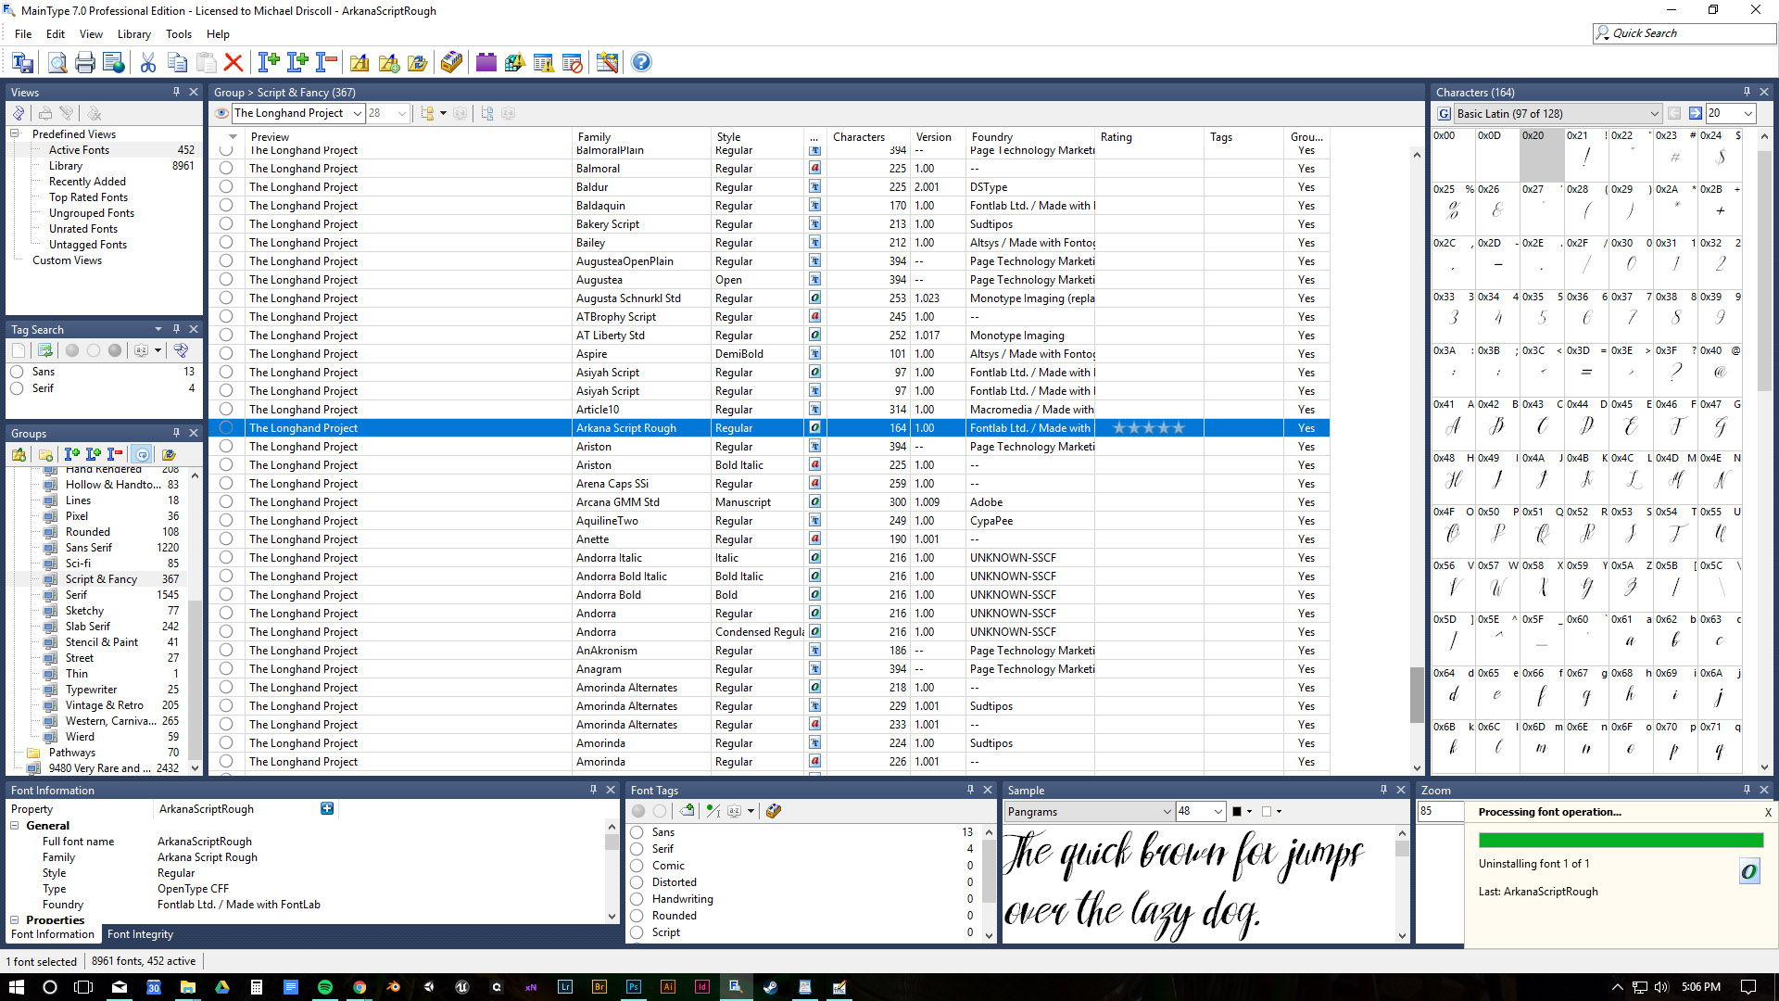
Task: Open the Tag Search panel dropdown arrow
Action: click(158, 329)
